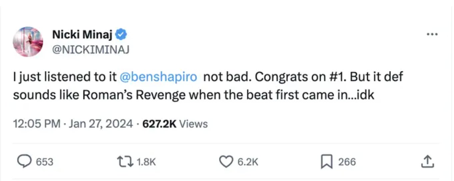Click the 1.8K reposts count
The height and width of the screenshot is (181, 454).
(x=147, y=162)
